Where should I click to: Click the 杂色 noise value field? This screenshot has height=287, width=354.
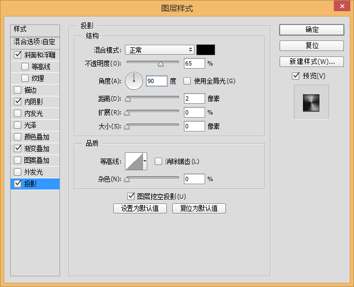click(195, 179)
